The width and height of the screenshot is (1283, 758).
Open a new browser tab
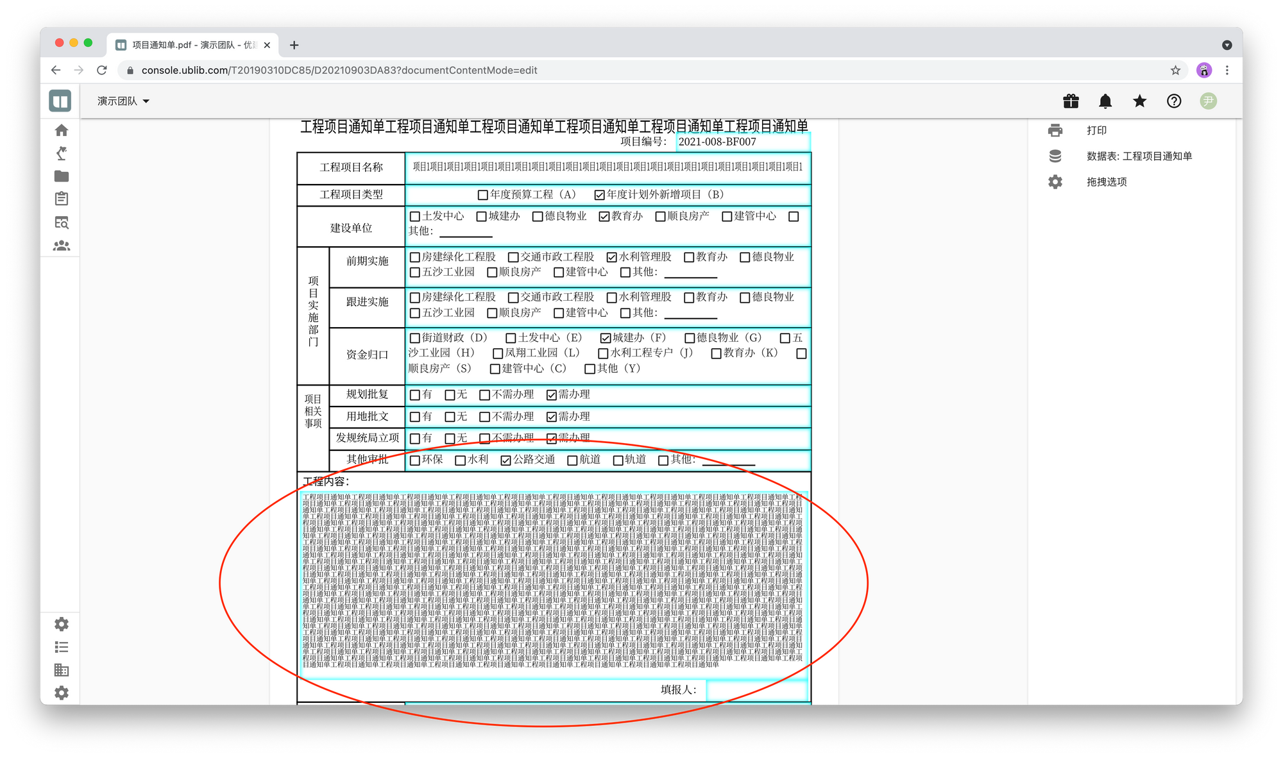(x=294, y=45)
